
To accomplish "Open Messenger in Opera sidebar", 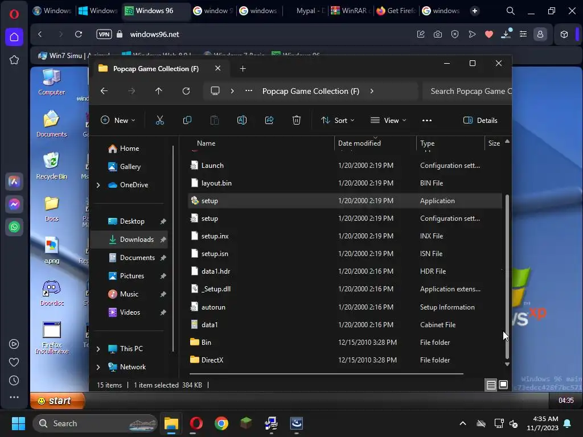I will [14, 204].
